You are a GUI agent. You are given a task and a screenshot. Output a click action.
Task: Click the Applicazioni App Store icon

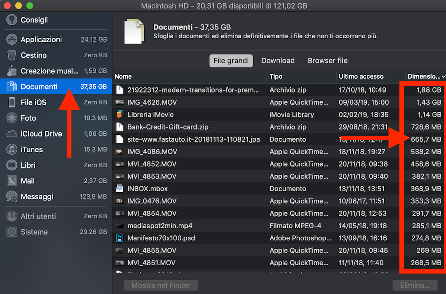coord(12,40)
